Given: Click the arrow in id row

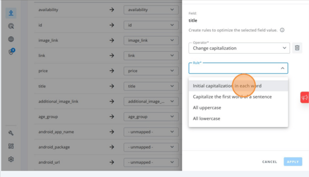Looking at the screenshot, I should pos(112,25).
